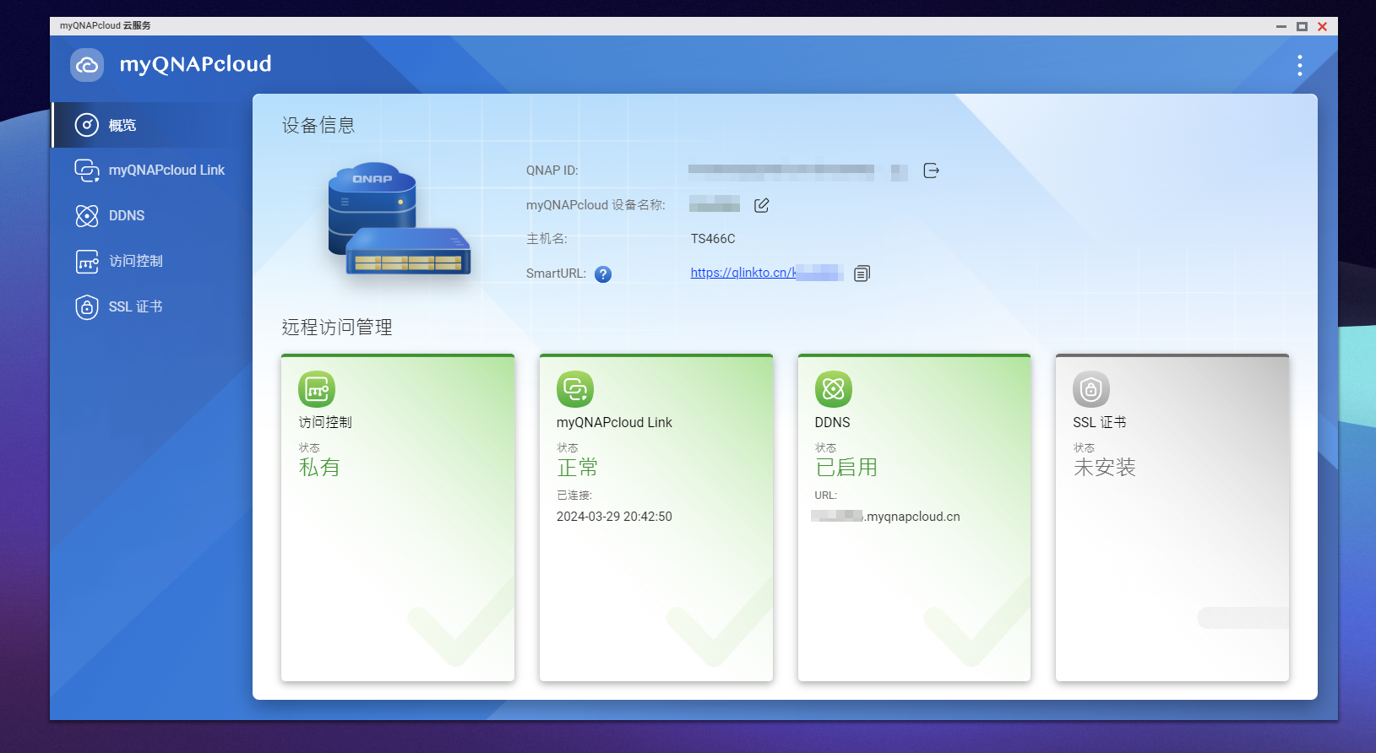1376x753 pixels.
Task: Click the 远程访问管理 section heading
Action: (337, 328)
